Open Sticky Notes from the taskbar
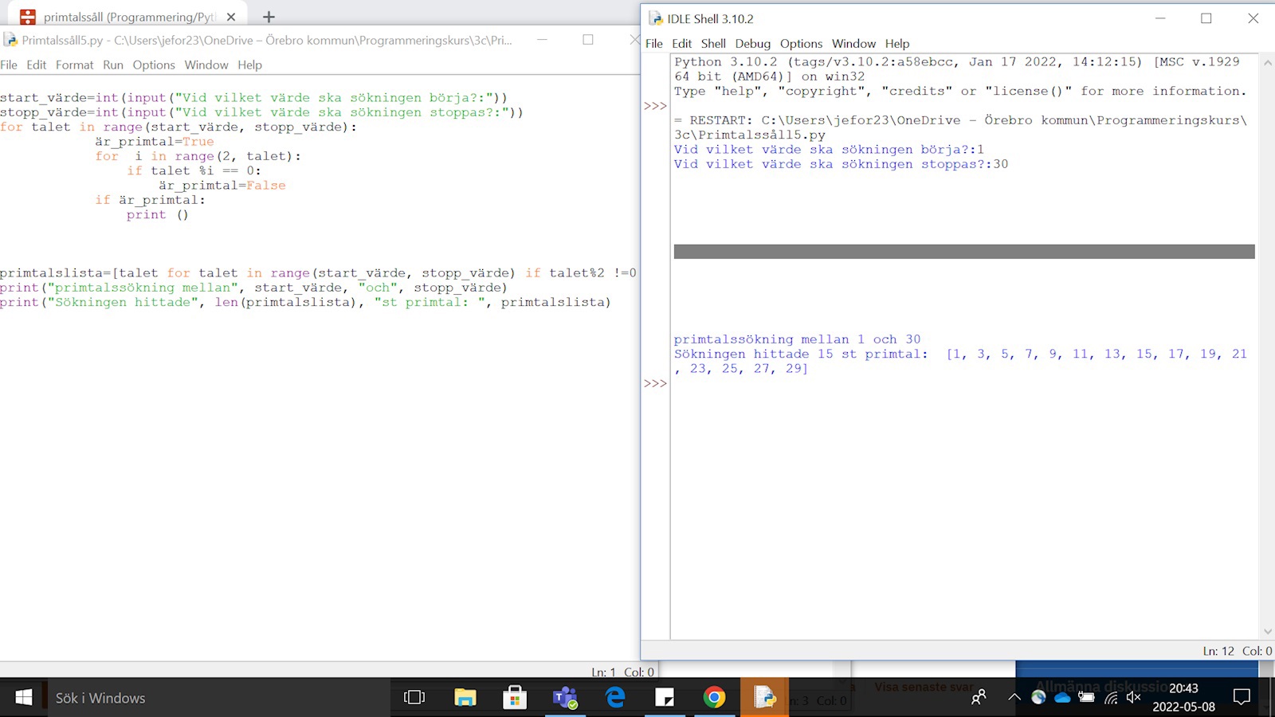The width and height of the screenshot is (1275, 717). (665, 698)
